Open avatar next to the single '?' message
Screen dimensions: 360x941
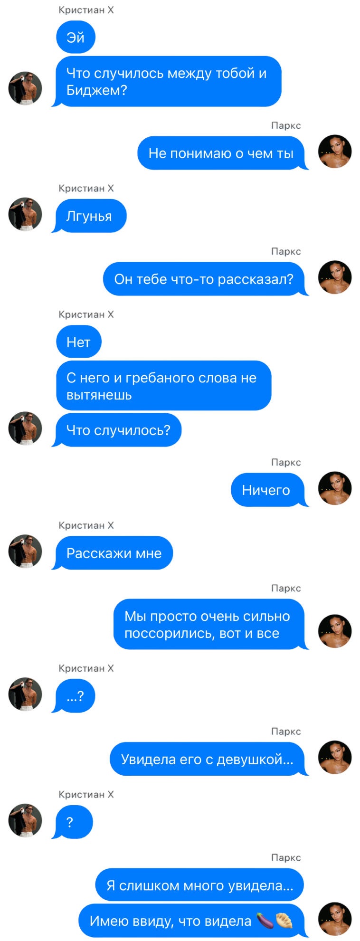point(25,820)
